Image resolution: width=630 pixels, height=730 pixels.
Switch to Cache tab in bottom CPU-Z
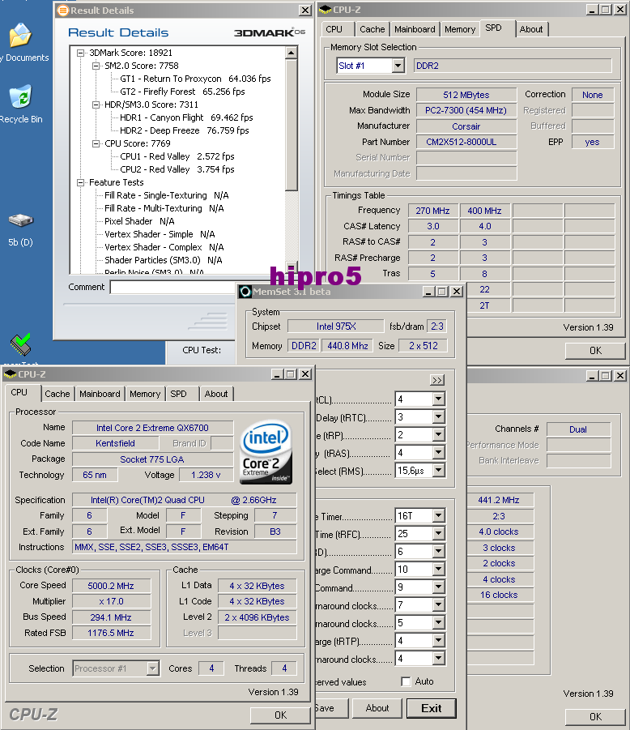[57, 394]
